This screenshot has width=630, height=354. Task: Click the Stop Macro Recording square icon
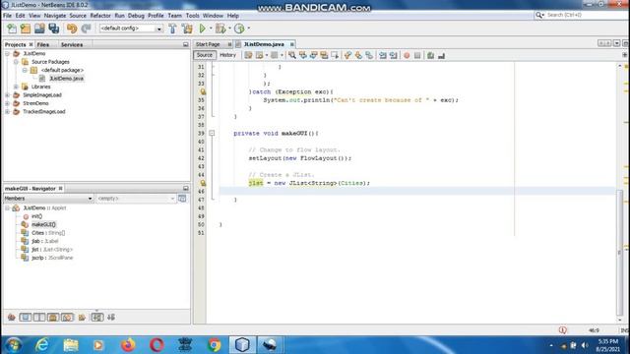point(417,55)
